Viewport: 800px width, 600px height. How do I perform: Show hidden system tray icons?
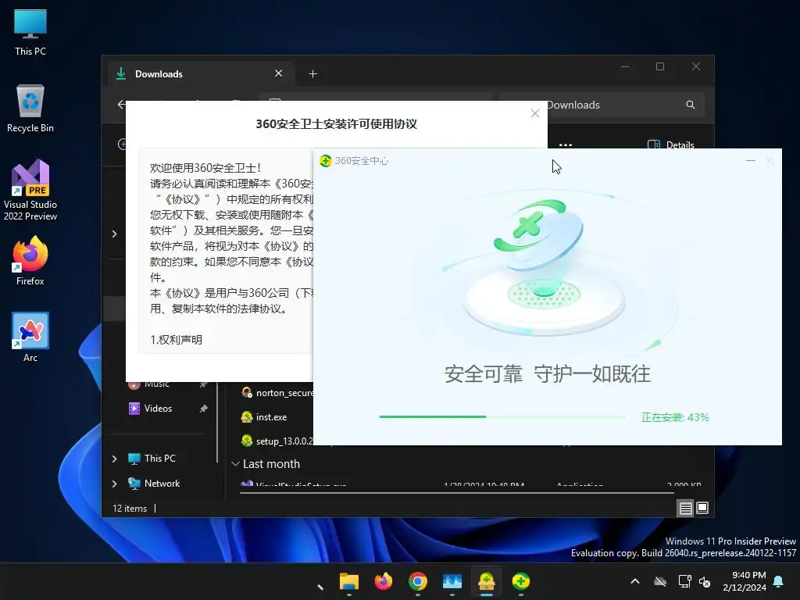635,581
